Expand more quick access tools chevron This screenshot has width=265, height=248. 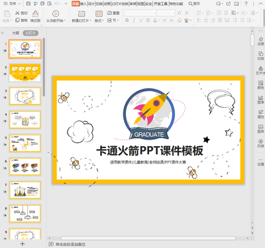(x=66, y=4)
